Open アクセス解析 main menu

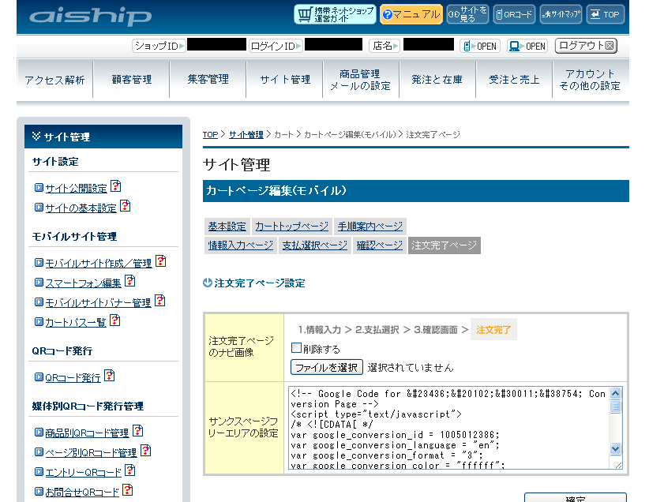pos(54,80)
